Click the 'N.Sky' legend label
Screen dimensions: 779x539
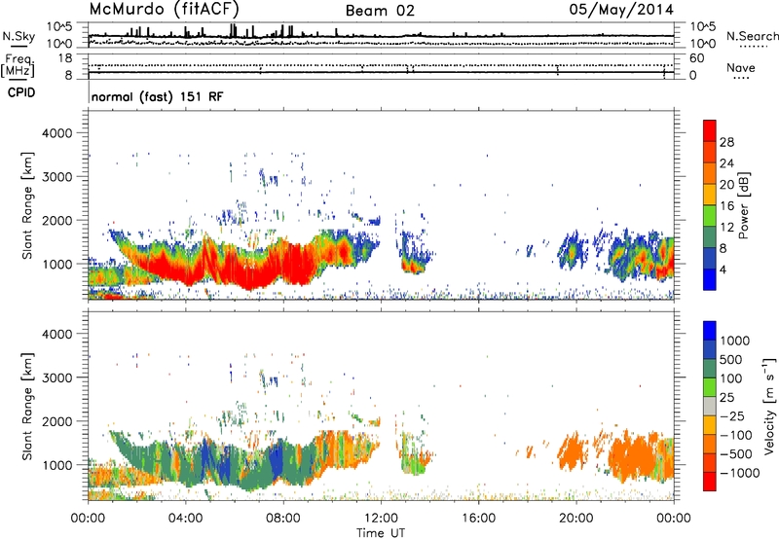coord(19,36)
